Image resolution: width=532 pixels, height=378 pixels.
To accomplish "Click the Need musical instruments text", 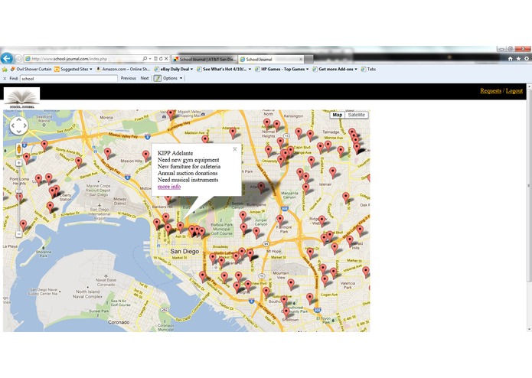I will click(188, 180).
